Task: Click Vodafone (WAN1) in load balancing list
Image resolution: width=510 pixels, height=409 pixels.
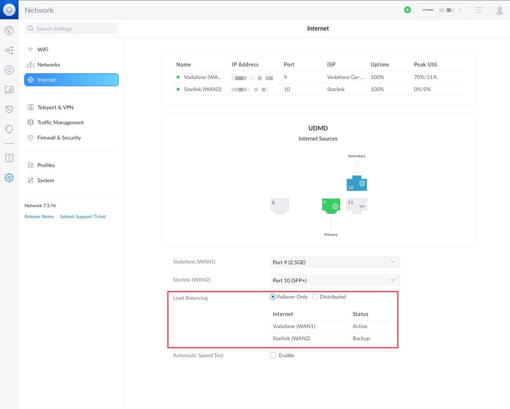Action: click(294, 326)
